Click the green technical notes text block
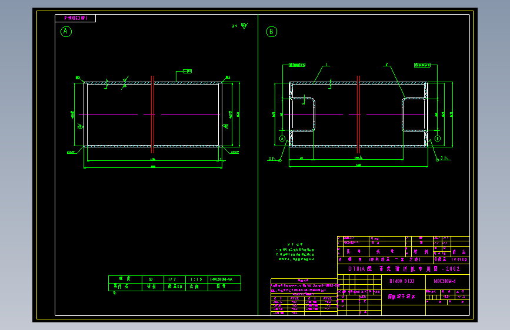Viewport: 510px width, 330px height. [x=295, y=252]
